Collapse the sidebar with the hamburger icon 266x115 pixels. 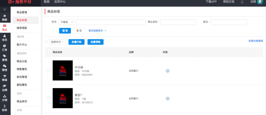click(4, 10)
